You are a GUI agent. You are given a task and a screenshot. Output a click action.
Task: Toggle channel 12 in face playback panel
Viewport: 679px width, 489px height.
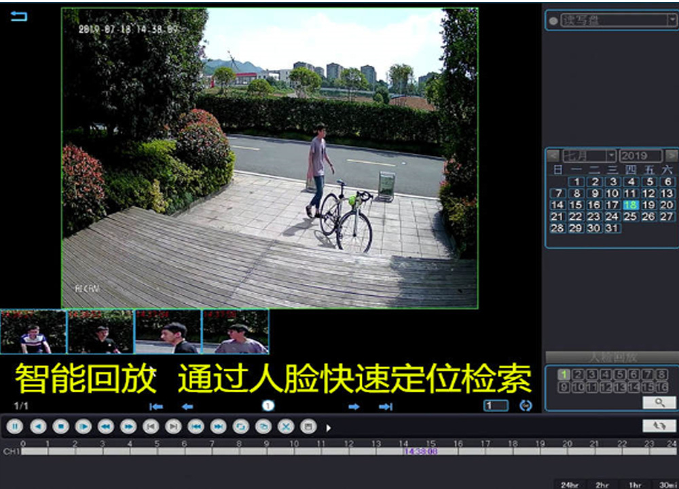point(606,387)
